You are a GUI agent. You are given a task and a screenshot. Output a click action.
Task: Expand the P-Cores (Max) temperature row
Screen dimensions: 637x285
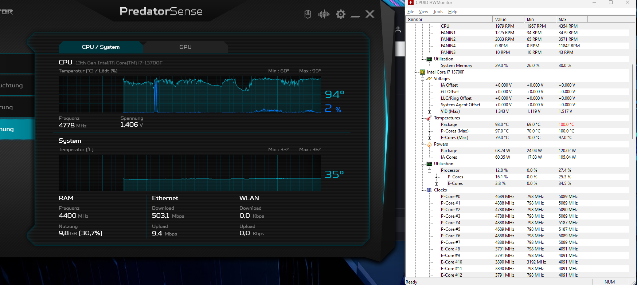(x=429, y=131)
